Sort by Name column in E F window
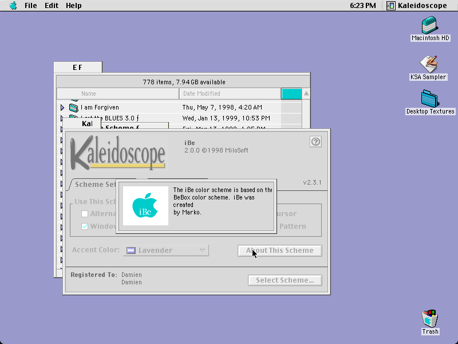This screenshot has height=344, width=458. 118,93
